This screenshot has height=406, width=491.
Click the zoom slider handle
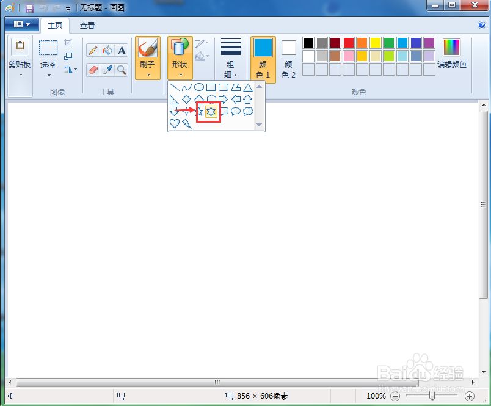click(x=432, y=396)
